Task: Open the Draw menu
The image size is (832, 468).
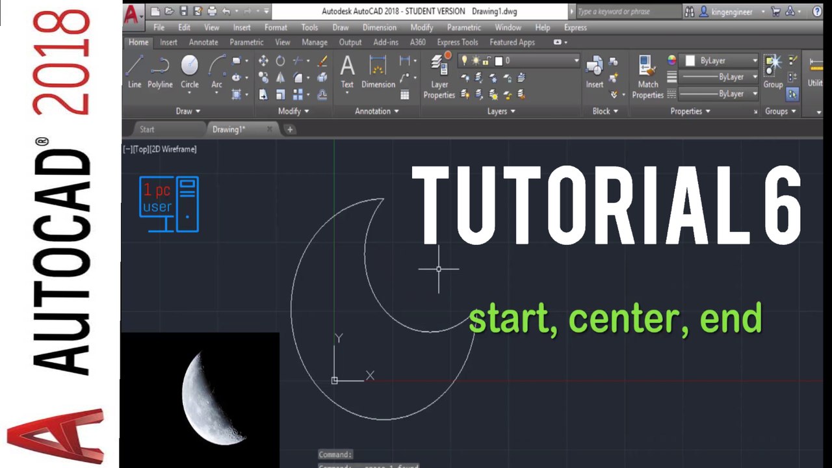Action: tap(341, 27)
